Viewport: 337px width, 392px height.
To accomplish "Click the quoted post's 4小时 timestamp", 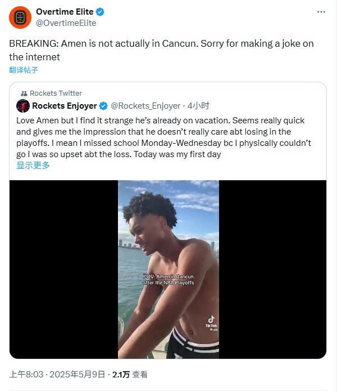I will [x=198, y=106].
